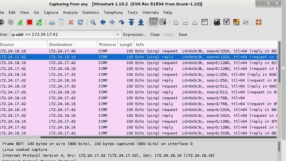Click the Apply filter button
286x161 pixels.
[169, 34]
